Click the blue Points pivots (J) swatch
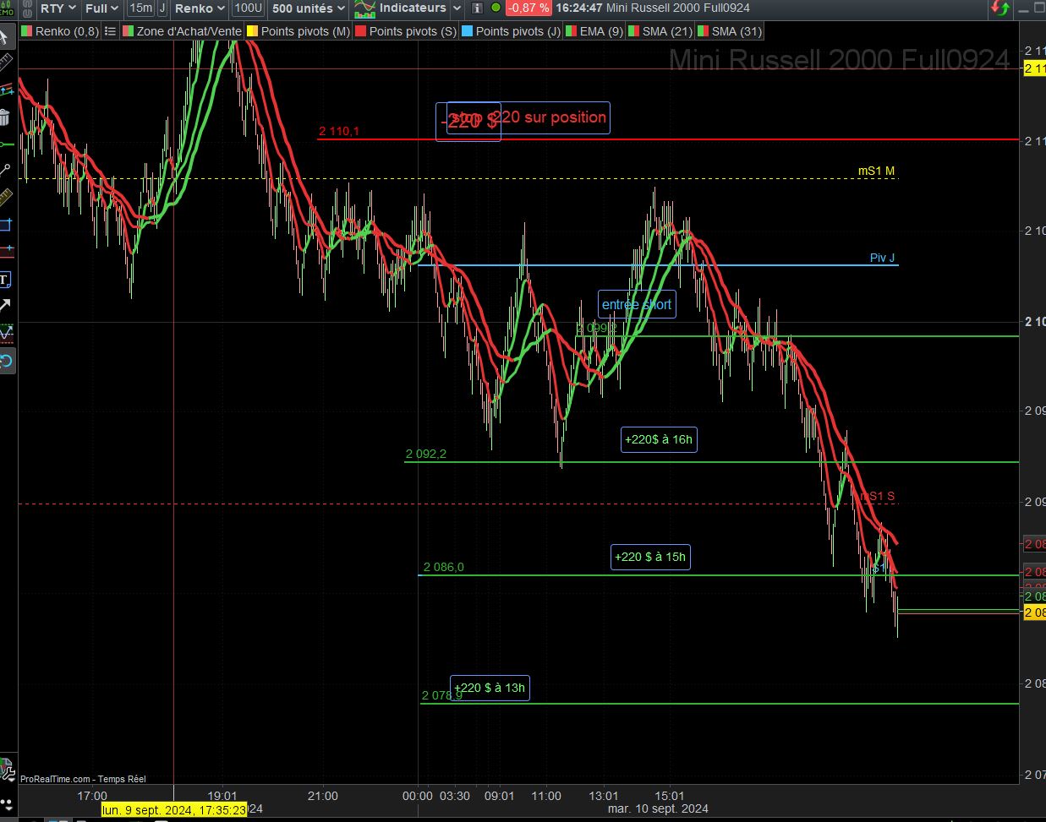This screenshot has height=822, width=1046. point(467,31)
